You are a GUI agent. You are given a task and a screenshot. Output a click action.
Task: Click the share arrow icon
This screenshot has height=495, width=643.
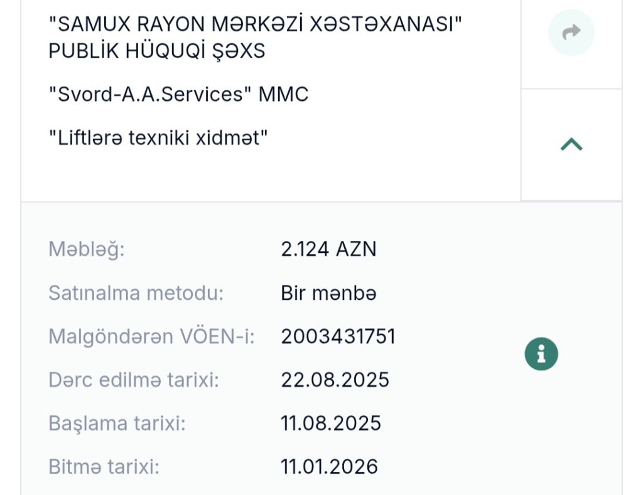pos(571,33)
